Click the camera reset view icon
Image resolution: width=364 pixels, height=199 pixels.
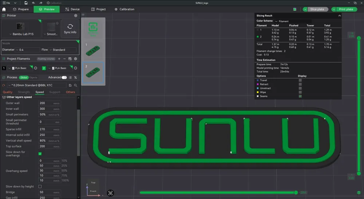[x=111, y=193]
